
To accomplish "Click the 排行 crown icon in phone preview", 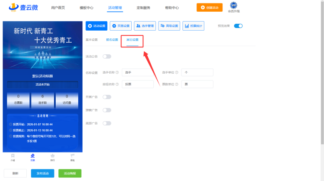I will coord(53,156).
